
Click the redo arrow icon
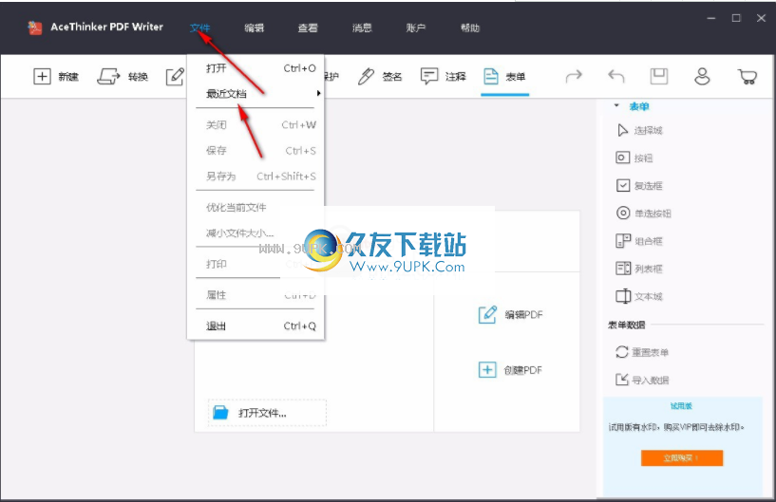574,77
